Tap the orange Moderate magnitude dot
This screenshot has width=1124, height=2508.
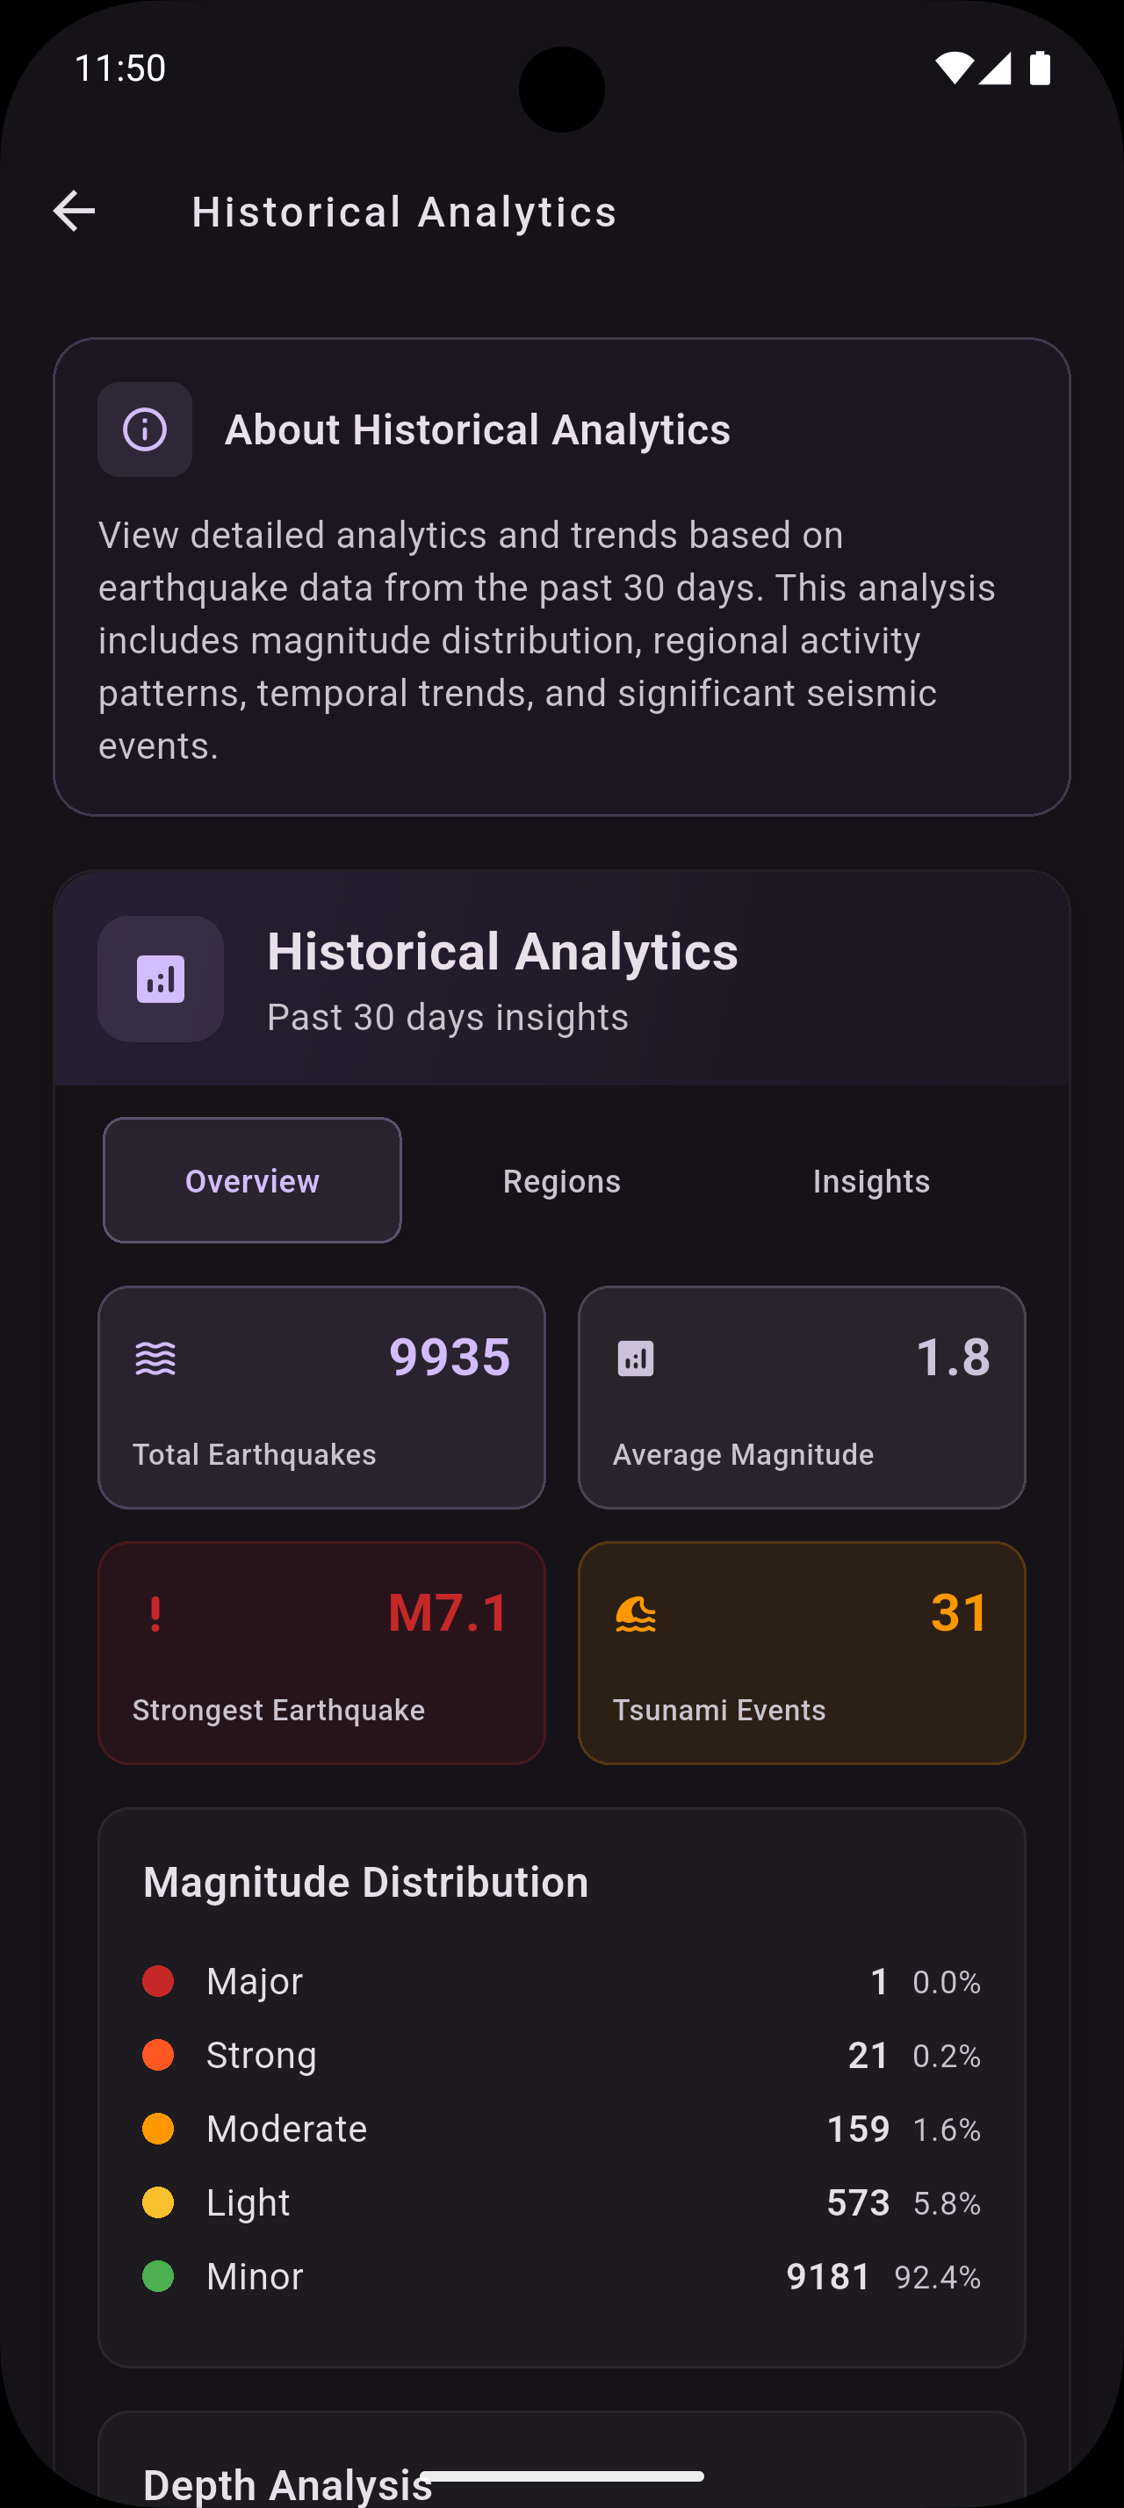(x=159, y=2129)
